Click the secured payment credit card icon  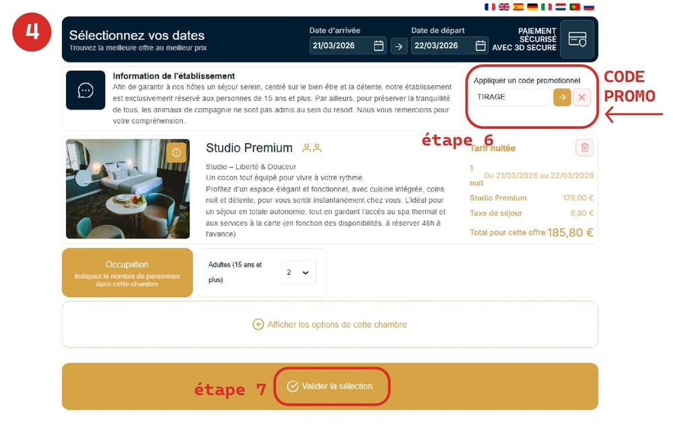577,40
